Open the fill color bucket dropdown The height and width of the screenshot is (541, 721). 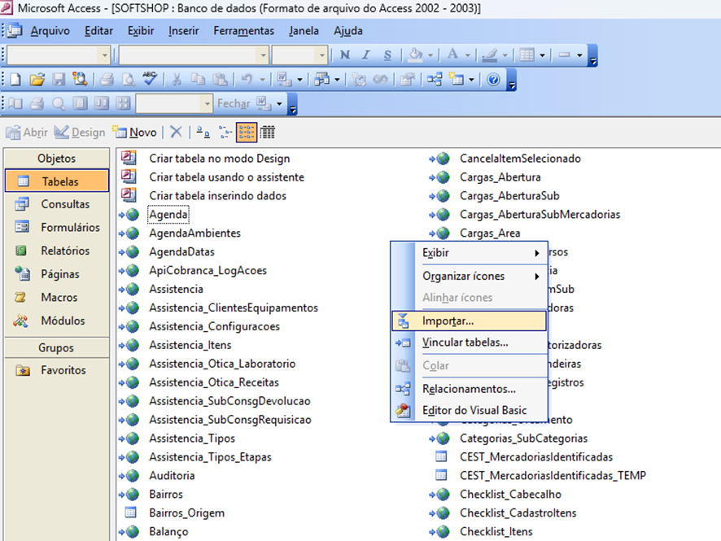(430, 55)
